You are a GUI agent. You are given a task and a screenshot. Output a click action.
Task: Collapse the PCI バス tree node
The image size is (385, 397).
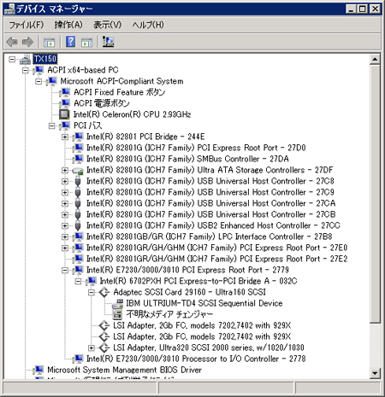[x=51, y=126]
